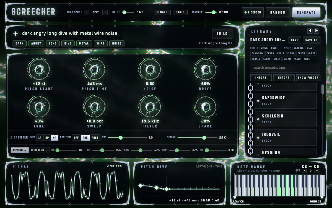Click the PANIC button

[x=180, y=12]
